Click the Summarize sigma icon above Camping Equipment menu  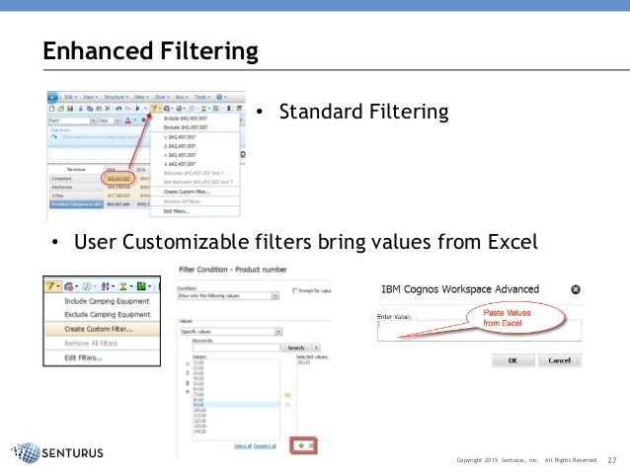123,286
